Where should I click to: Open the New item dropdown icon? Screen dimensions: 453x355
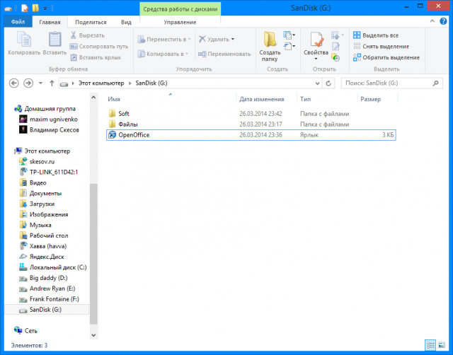click(x=289, y=35)
